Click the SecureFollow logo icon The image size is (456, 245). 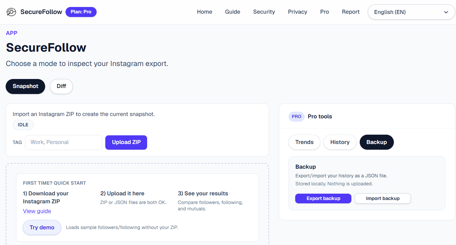[x=11, y=12]
